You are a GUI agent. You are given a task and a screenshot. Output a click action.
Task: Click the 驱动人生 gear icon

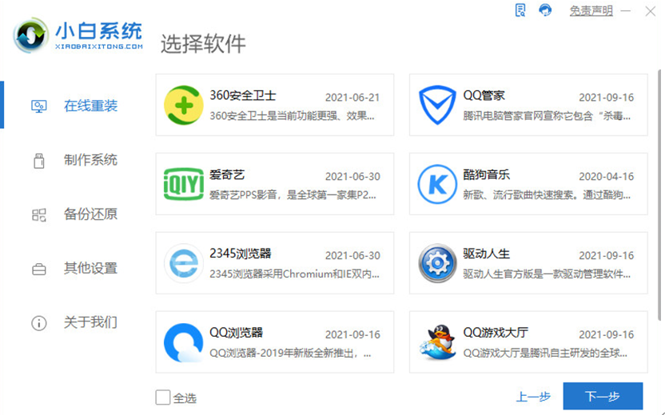click(437, 263)
